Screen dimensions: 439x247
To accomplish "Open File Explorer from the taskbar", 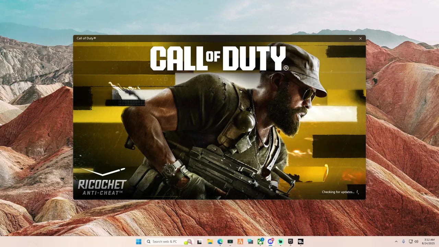I will click(210, 242).
